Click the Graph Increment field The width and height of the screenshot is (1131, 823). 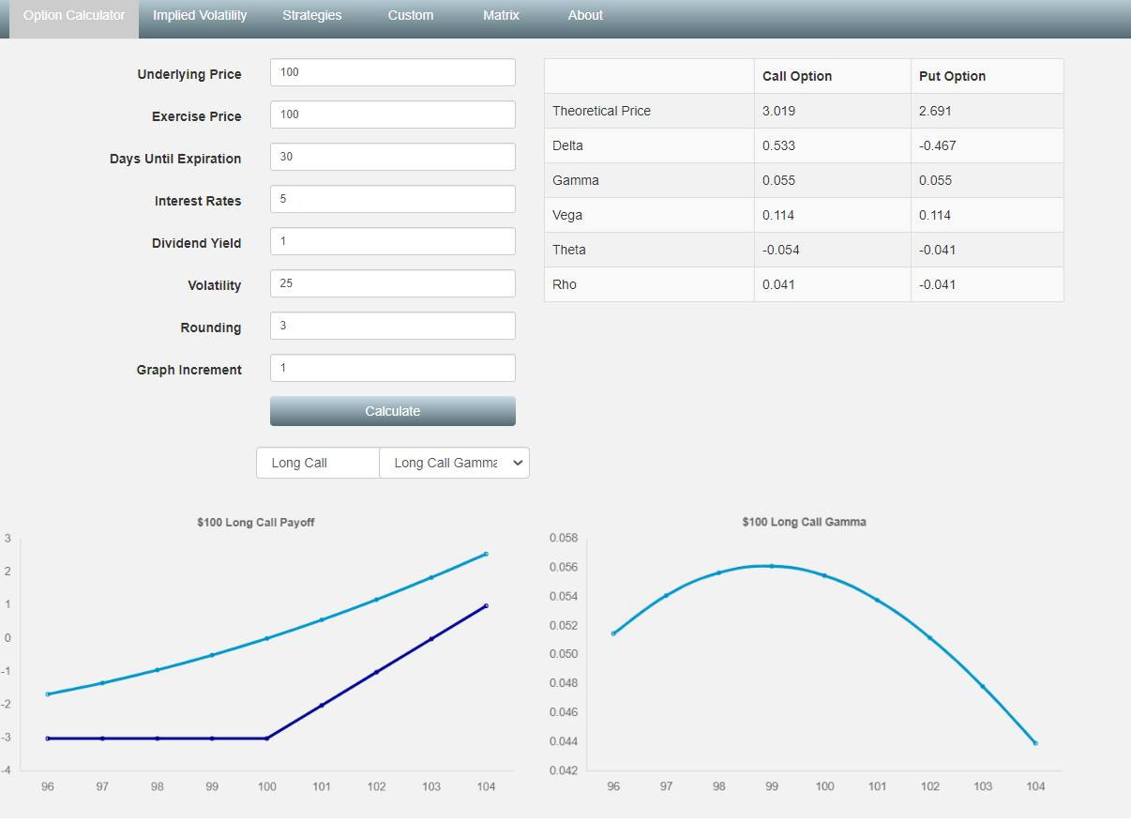[x=392, y=368]
